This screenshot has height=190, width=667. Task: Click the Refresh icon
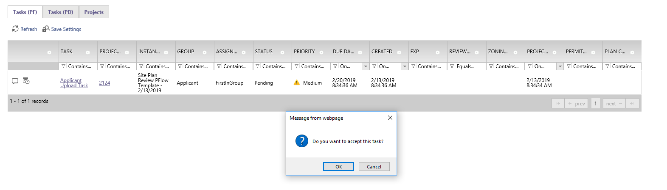15,29
